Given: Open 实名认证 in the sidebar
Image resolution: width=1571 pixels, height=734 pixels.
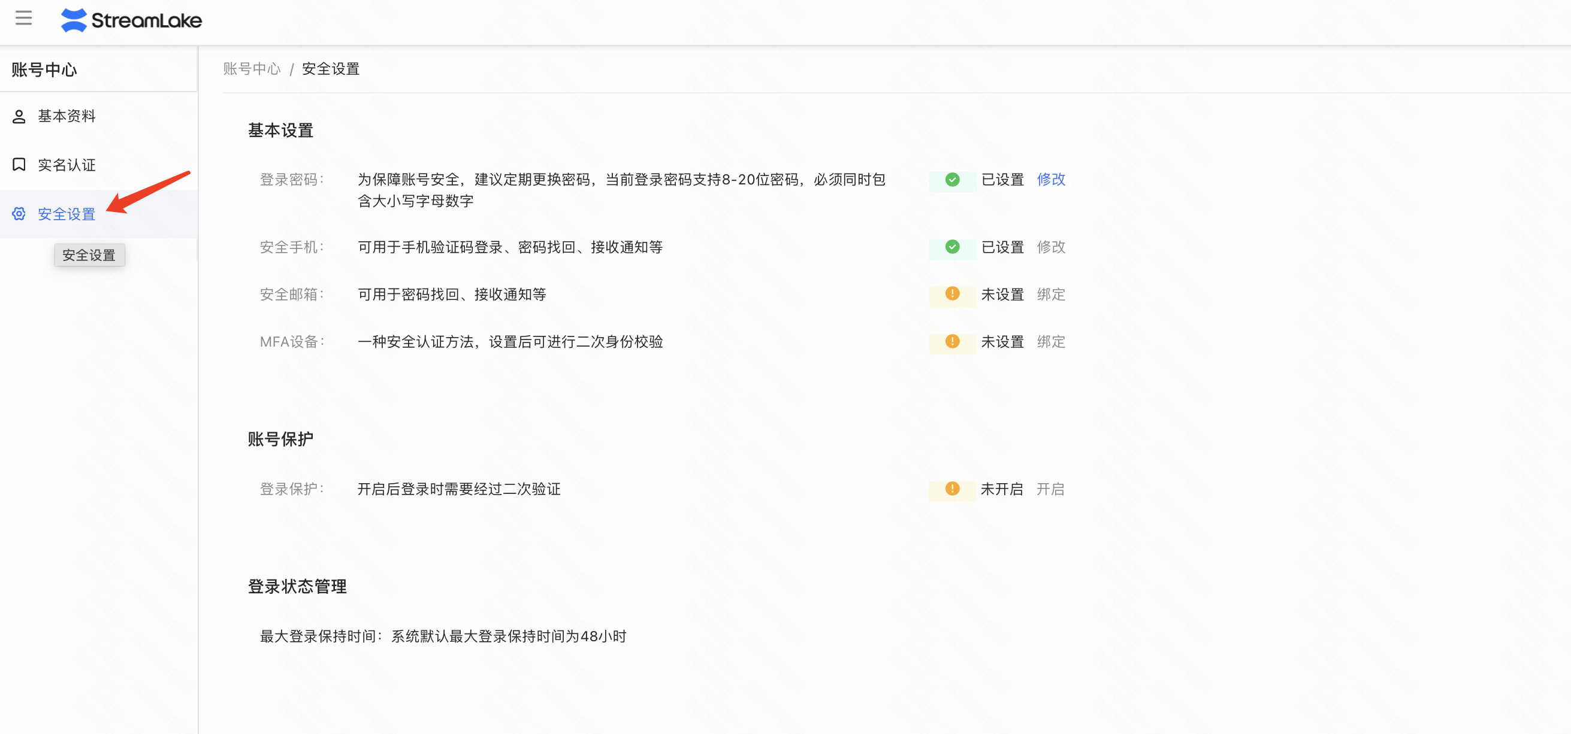Looking at the screenshot, I should point(99,165).
